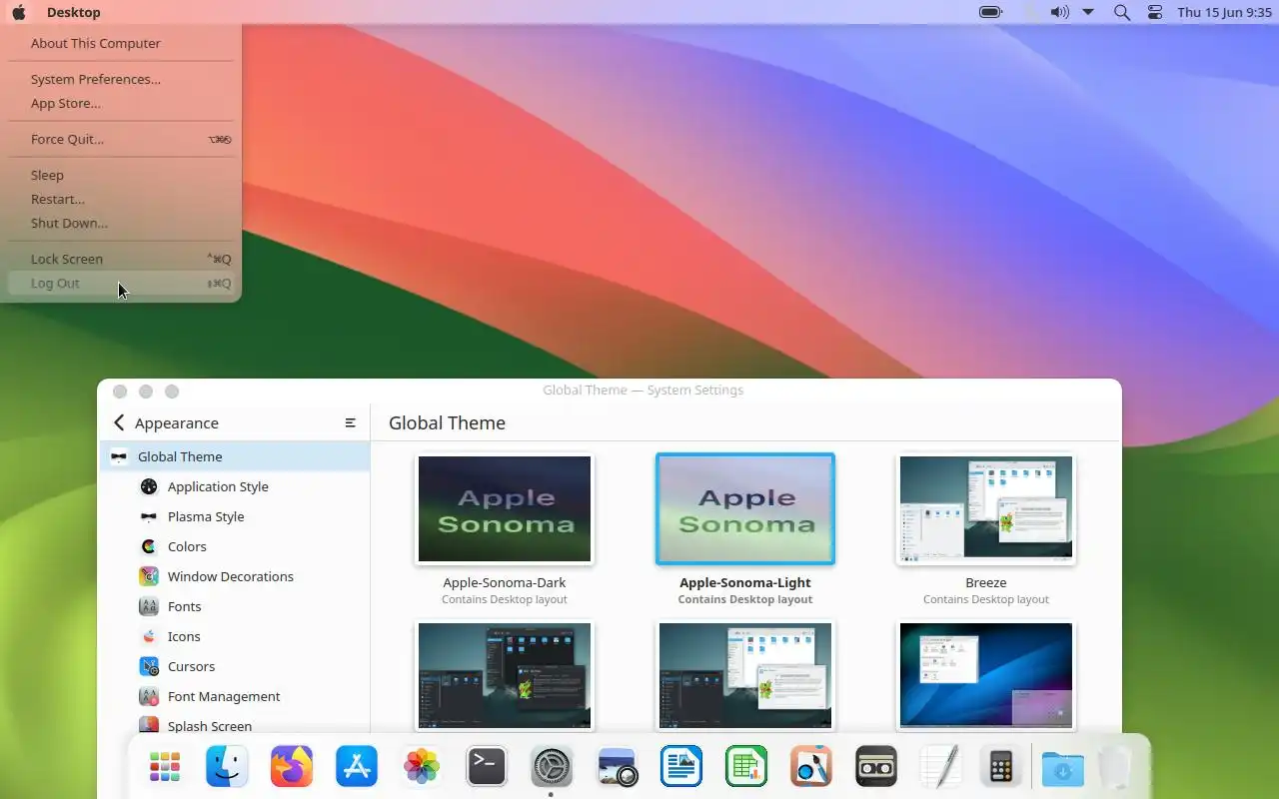Open the Launchpad app grid in dock
The image size is (1279, 799).
pos(164,767)
